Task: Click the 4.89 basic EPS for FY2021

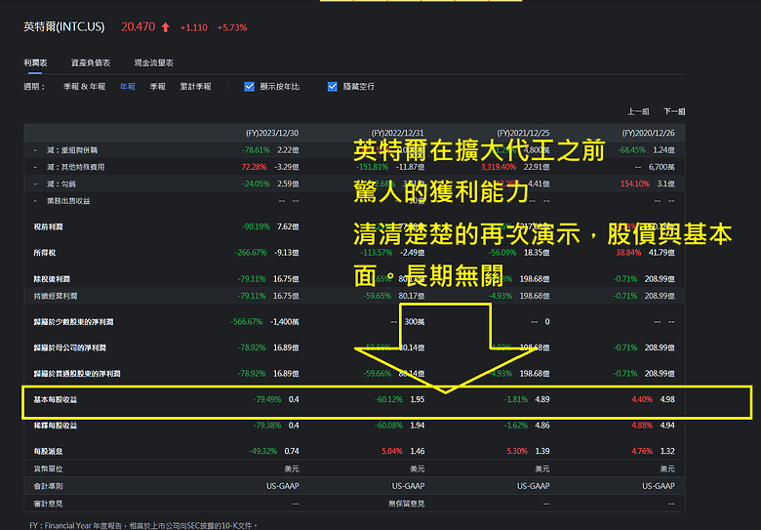Action: [x=542, y=399]
